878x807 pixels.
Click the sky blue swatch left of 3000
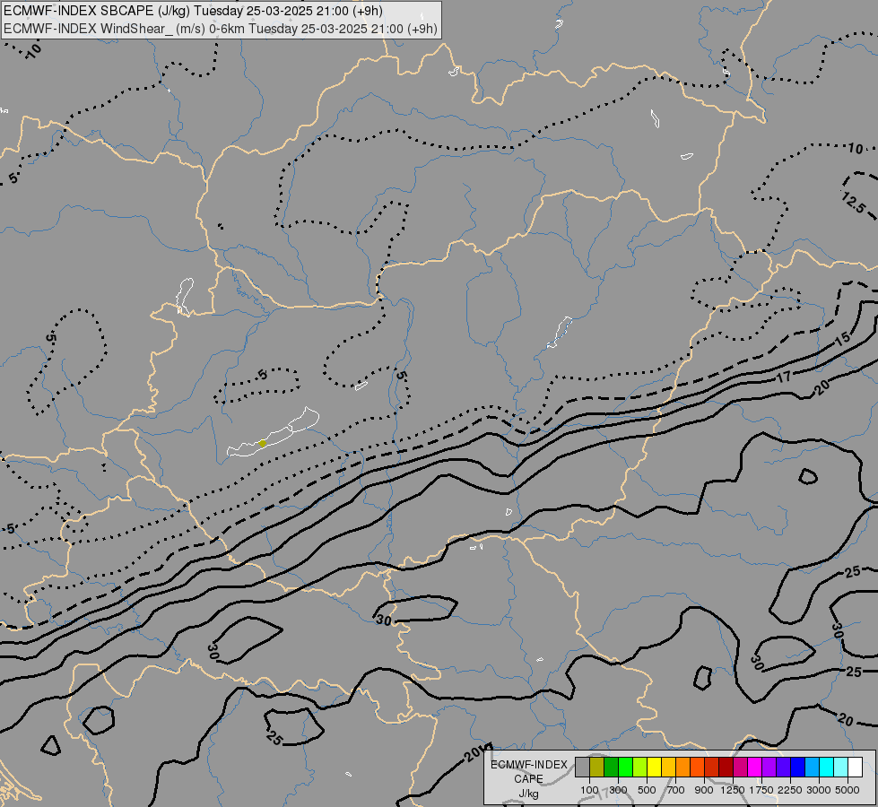coord(812,767)
